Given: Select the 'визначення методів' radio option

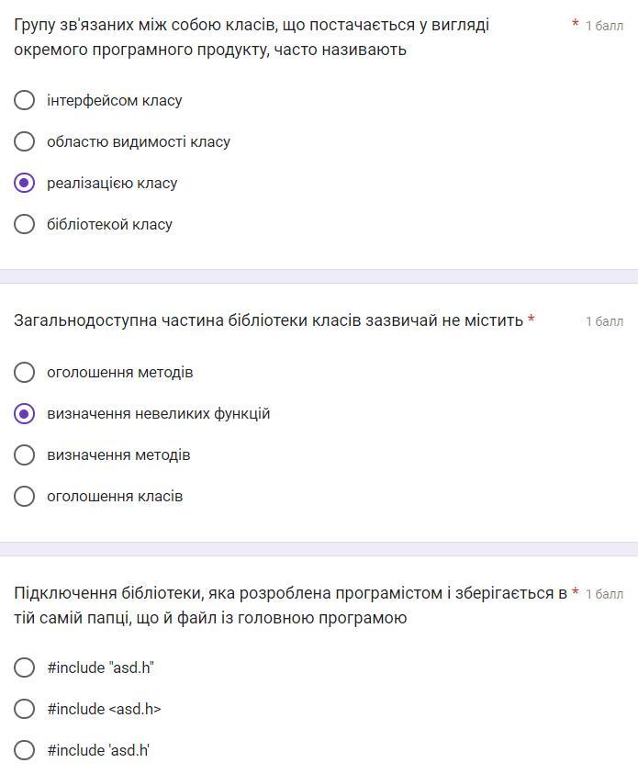Looking at the screenshot, I should 24,455.
